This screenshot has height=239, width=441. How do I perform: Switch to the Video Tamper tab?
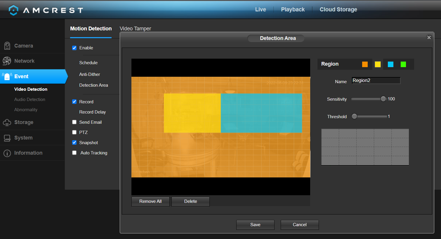coord(135,29)
